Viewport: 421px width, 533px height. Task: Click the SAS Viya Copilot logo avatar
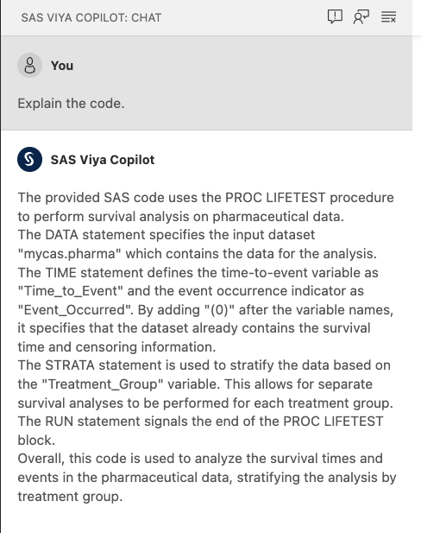point(30,159)
